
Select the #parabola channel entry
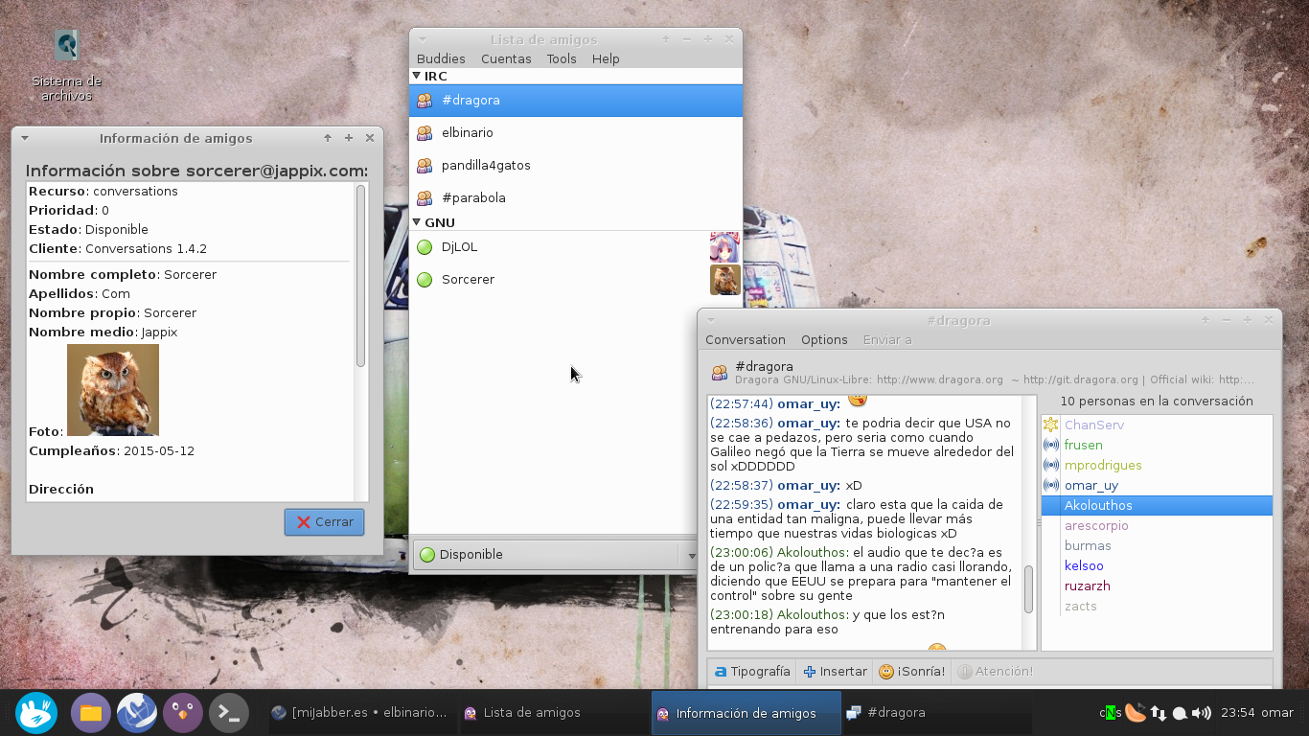click(576, 197)
